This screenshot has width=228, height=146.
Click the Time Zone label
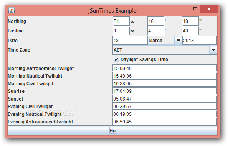tap(19, 50)
